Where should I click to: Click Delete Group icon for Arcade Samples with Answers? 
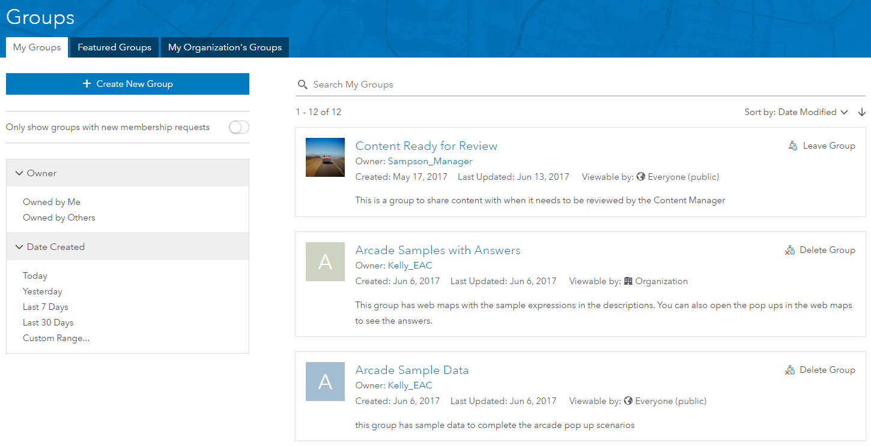790,251
